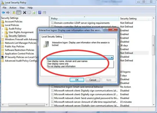Screen dimensions: 157x113
Task: Click the Up One Level folder icon
Action: pyautogui.click(x=14, y=13)
